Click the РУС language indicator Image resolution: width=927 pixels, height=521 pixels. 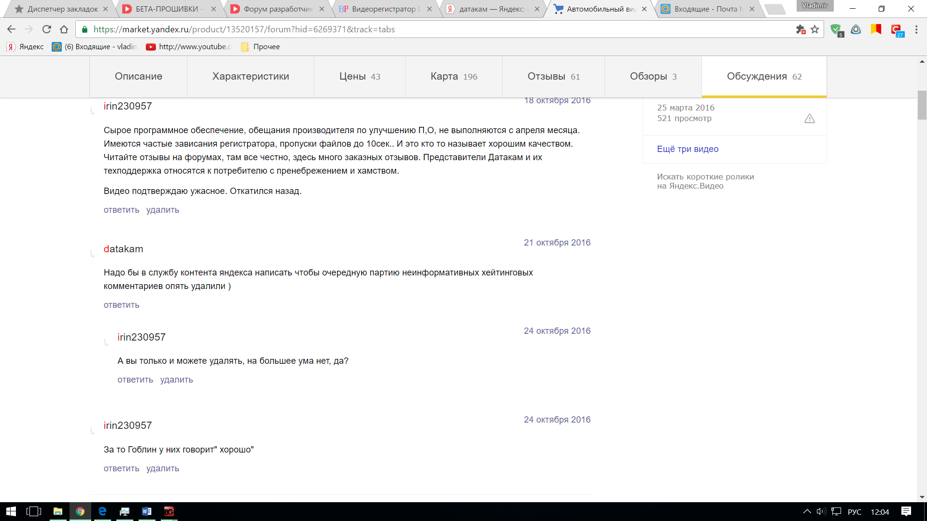pyautogui.click(x=855, y=512)
